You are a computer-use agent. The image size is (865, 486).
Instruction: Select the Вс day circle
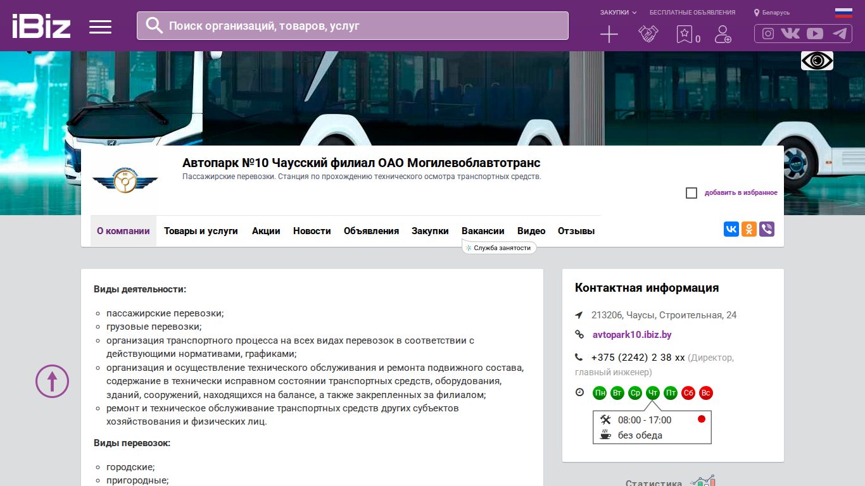click(x=706, y=393)
